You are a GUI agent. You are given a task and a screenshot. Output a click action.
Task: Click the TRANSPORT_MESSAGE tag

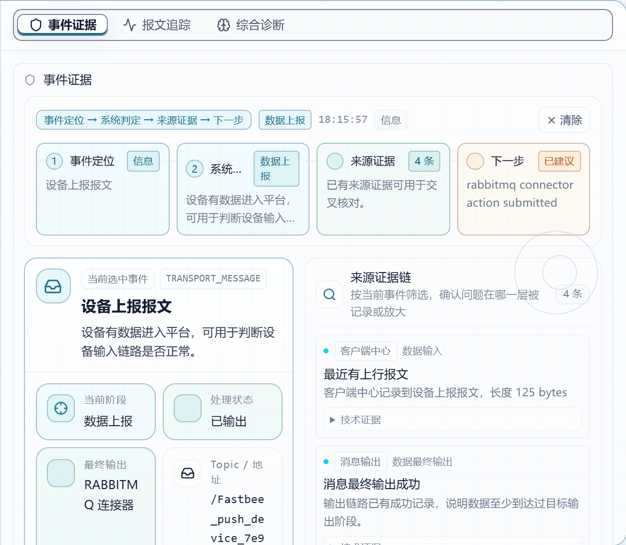coord(213,278)
